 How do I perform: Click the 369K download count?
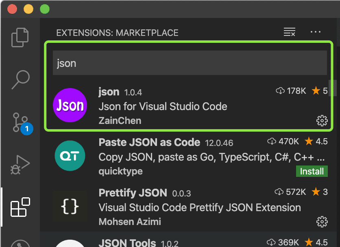click(x=283, y=243)
